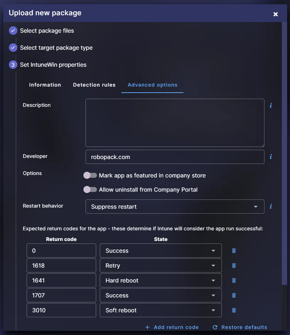
Task: Click the step 3 number badge
Action: (x=13, y=65)
